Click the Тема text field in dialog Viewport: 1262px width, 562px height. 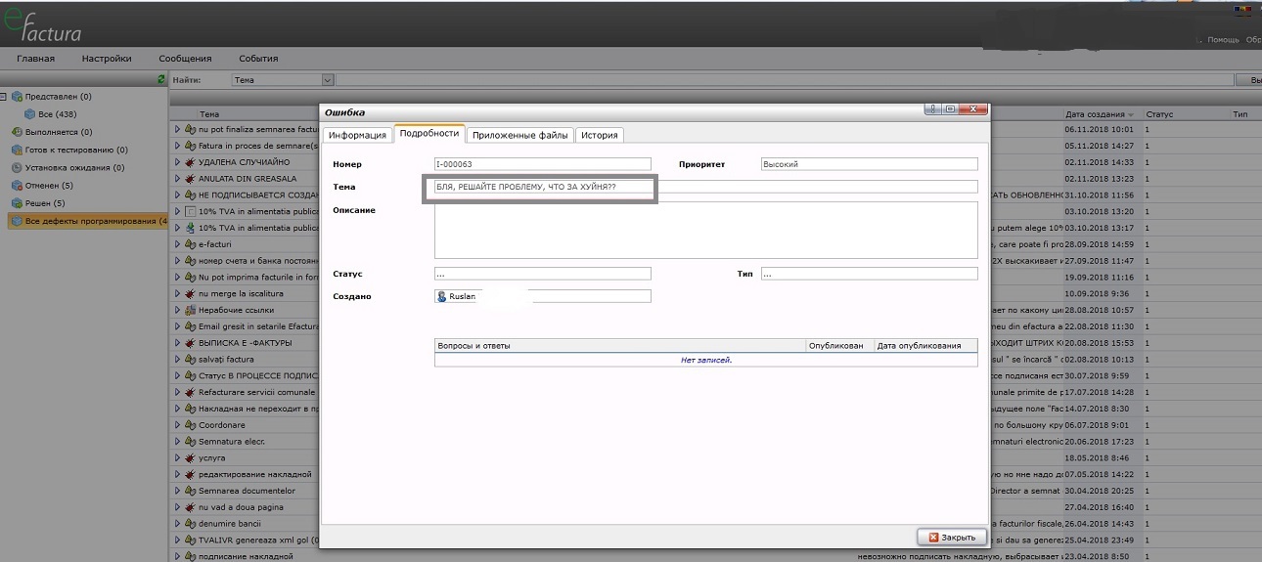pos(706,187)
